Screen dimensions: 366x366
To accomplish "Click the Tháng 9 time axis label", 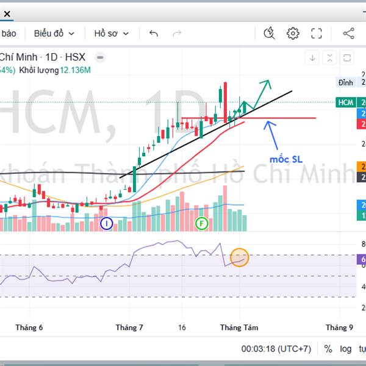I will (339, 328).
